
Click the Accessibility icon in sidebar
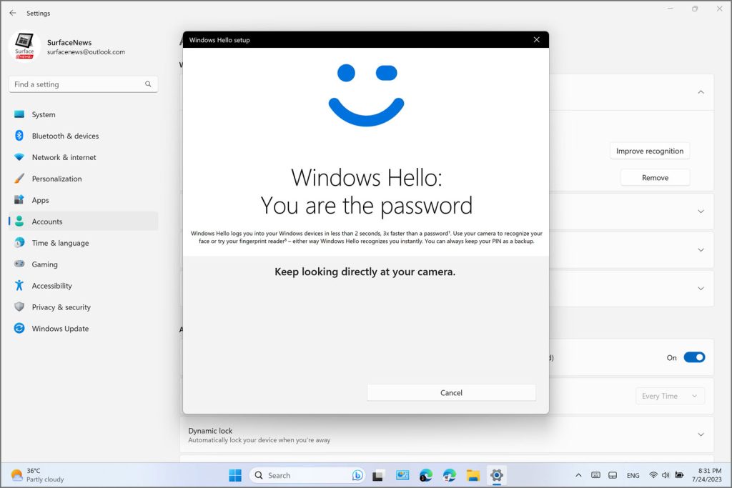(19, 286)
